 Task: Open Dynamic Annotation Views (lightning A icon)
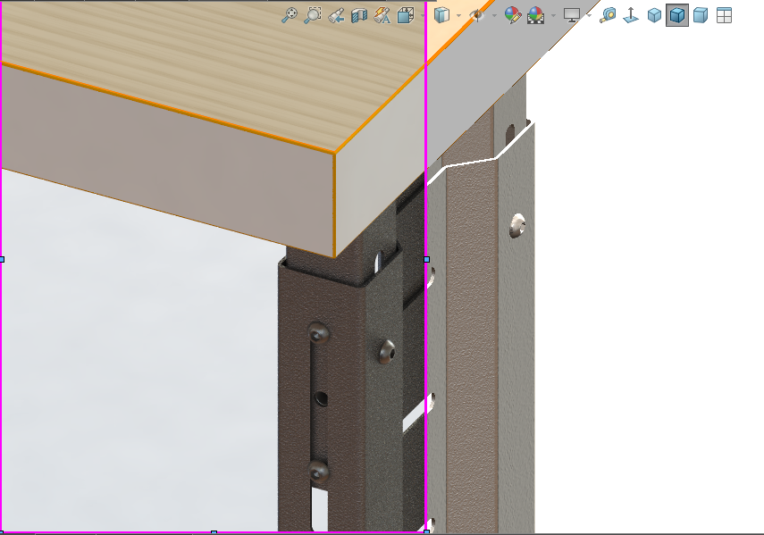click(382, 15)
